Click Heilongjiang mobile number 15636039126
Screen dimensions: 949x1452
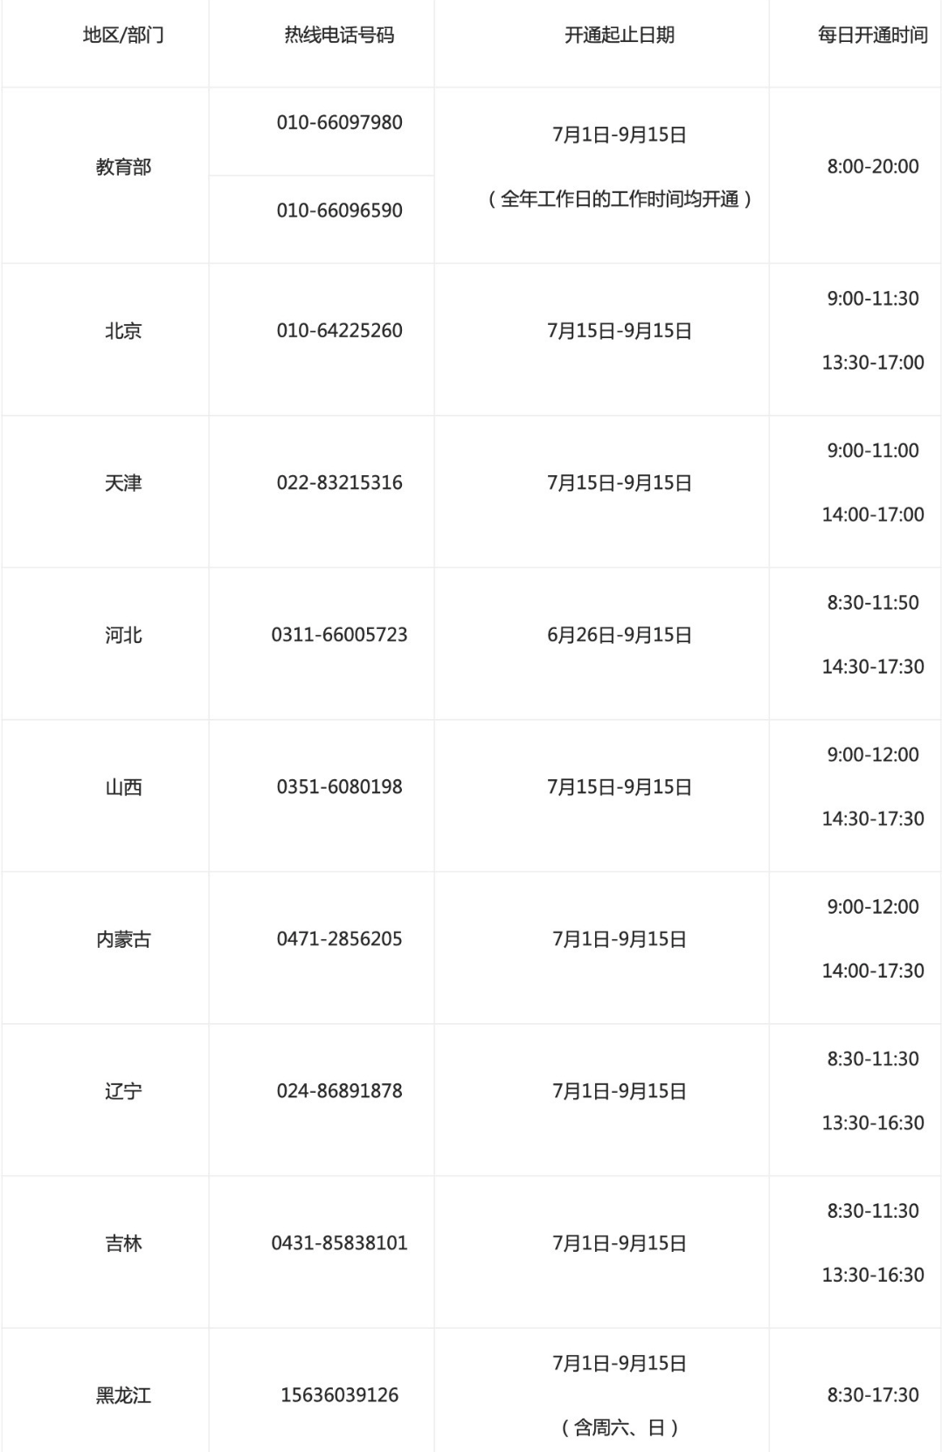tap(339, 1395)
